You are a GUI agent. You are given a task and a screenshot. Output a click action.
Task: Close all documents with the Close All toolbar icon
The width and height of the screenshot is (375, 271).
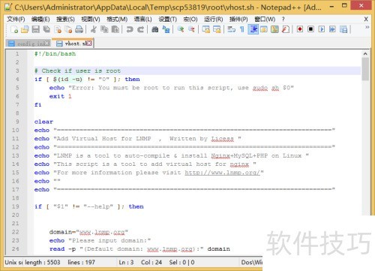pyautogui.click(x=68, y=29)
